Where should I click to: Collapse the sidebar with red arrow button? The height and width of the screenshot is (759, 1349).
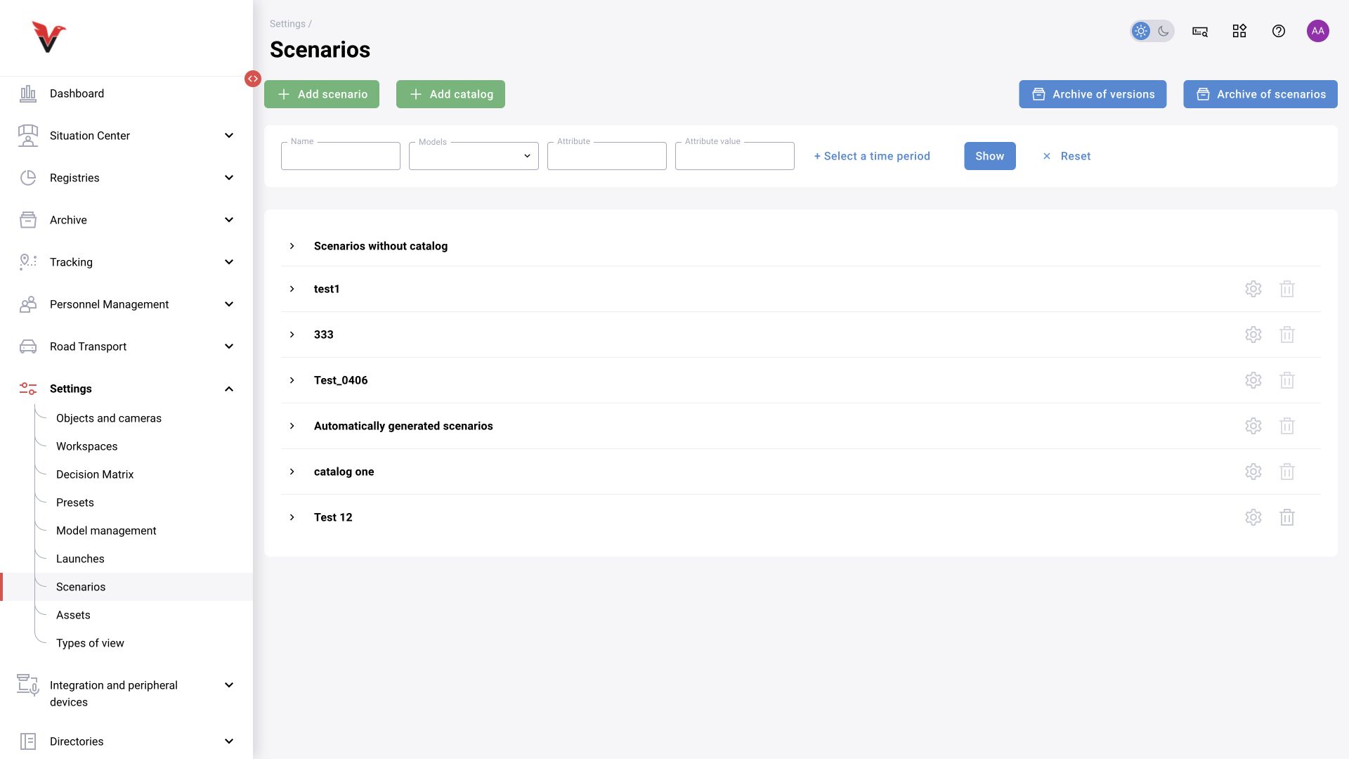click(253, 79)
